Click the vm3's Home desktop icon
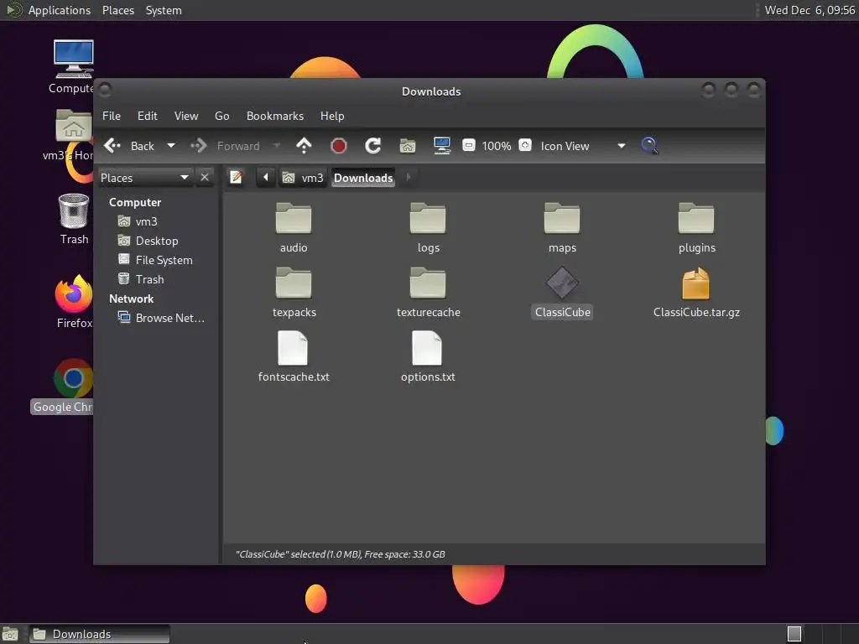 click(74, 126)
